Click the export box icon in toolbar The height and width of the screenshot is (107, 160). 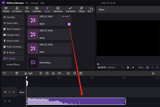pos(81,73)
